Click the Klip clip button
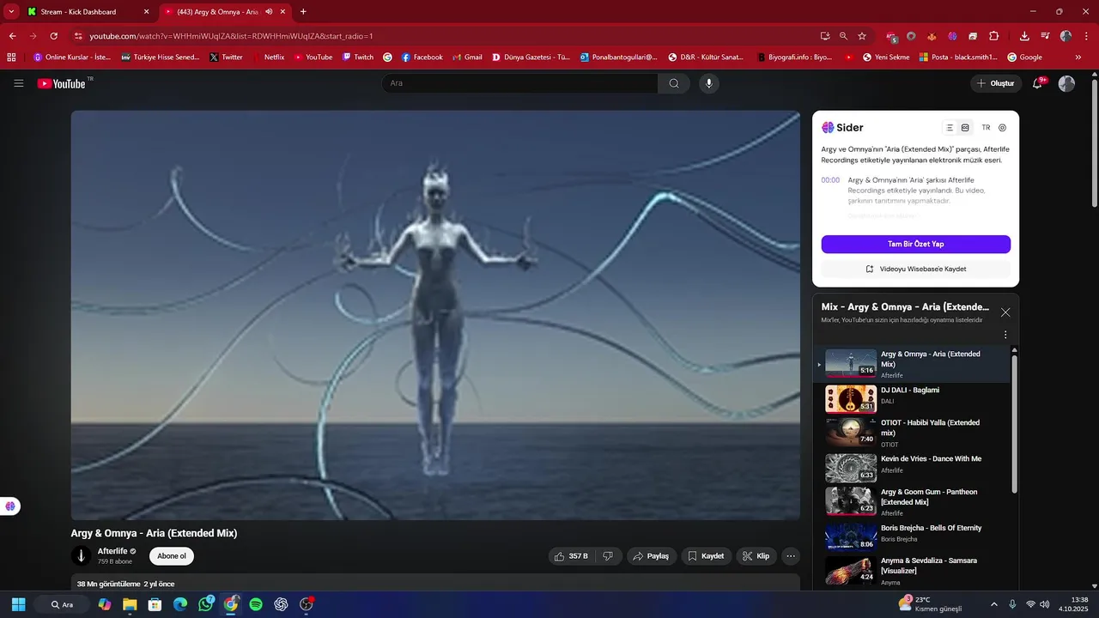The image size is (1099, 618). point(756,556)
